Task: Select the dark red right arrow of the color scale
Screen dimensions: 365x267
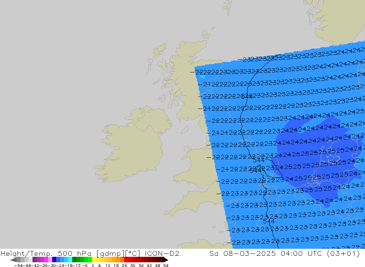Action: point(166,260)
